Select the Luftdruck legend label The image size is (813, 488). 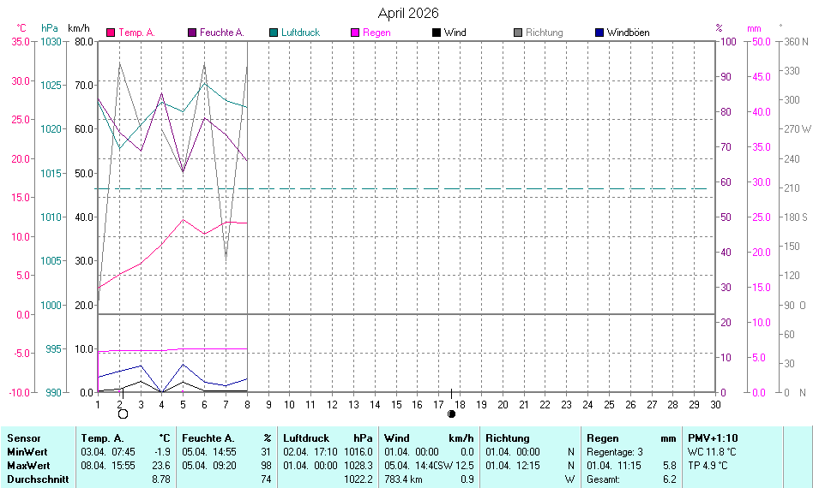[300, 33]
